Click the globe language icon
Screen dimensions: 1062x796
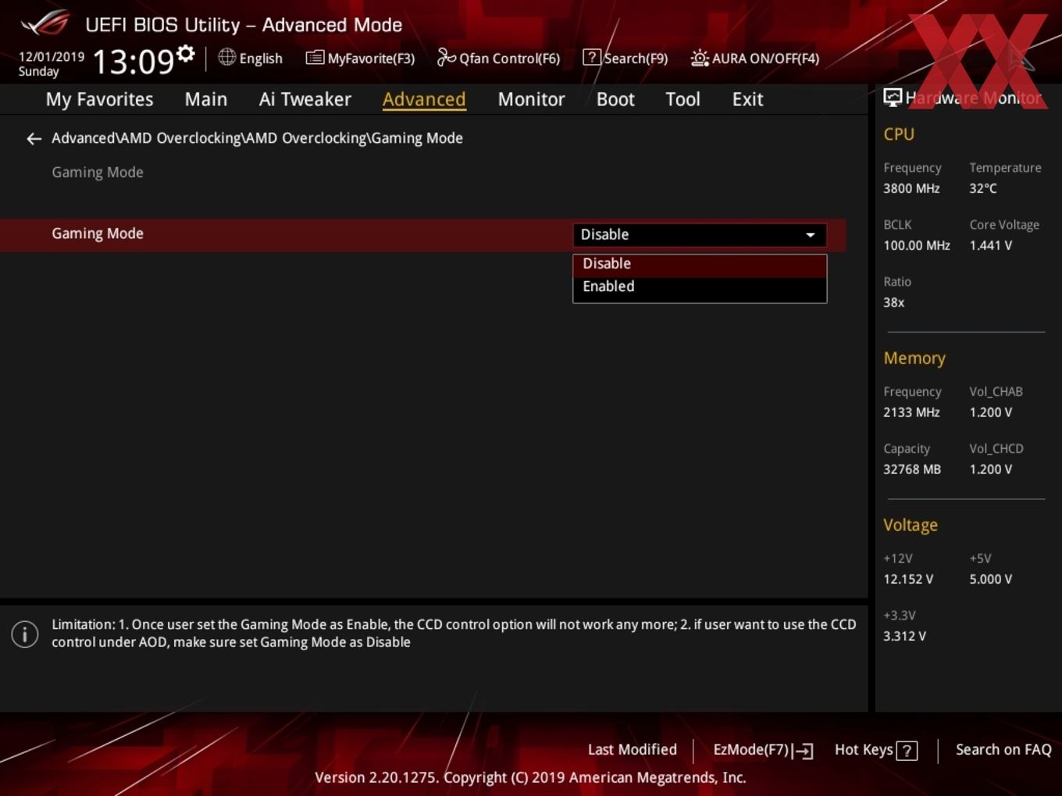pyautogui.click(x=226, y=57)
